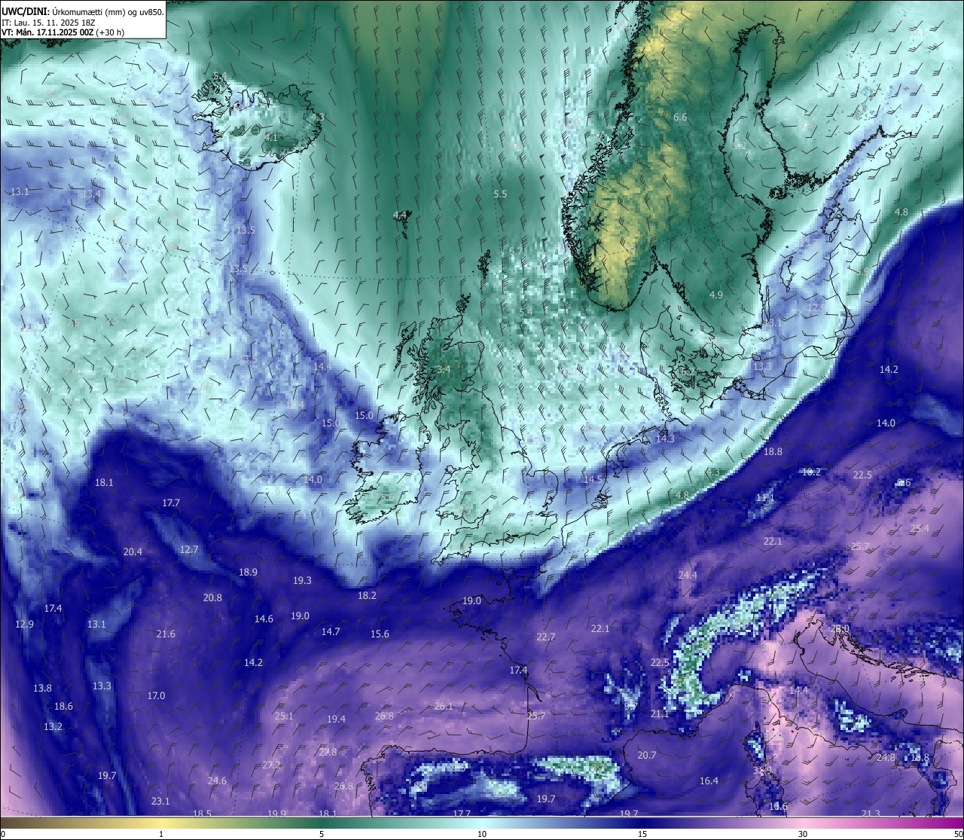Click the '6.6' value over Scandinavia
The image size is (964, 840).
click(680, 117)
